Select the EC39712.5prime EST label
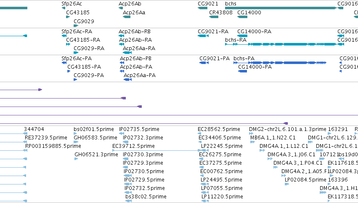 click(133, 146)
